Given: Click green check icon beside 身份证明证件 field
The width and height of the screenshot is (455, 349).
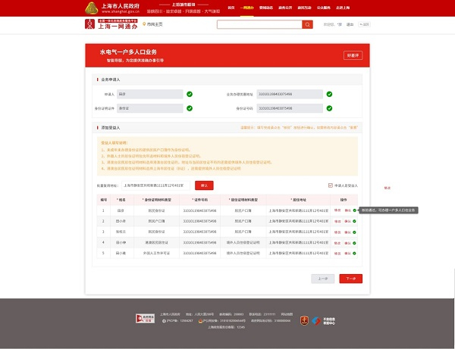Looking at the screenshot, I should click(x=190, y=108).
